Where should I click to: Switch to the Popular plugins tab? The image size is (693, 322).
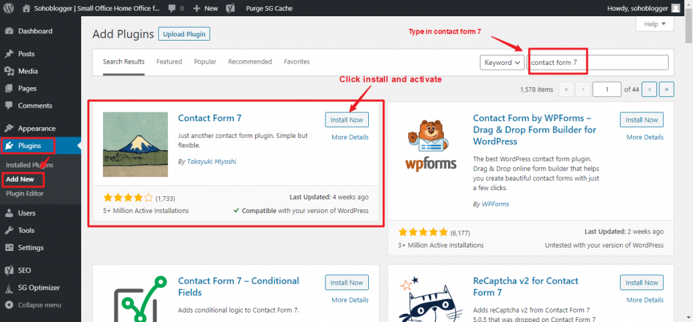pyautogui.click(x=205, y=62)
